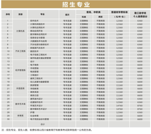Viewport: 151px width, 134px height.
Task: Click the 学前教育 major cell
Action: tap(43, 88)
